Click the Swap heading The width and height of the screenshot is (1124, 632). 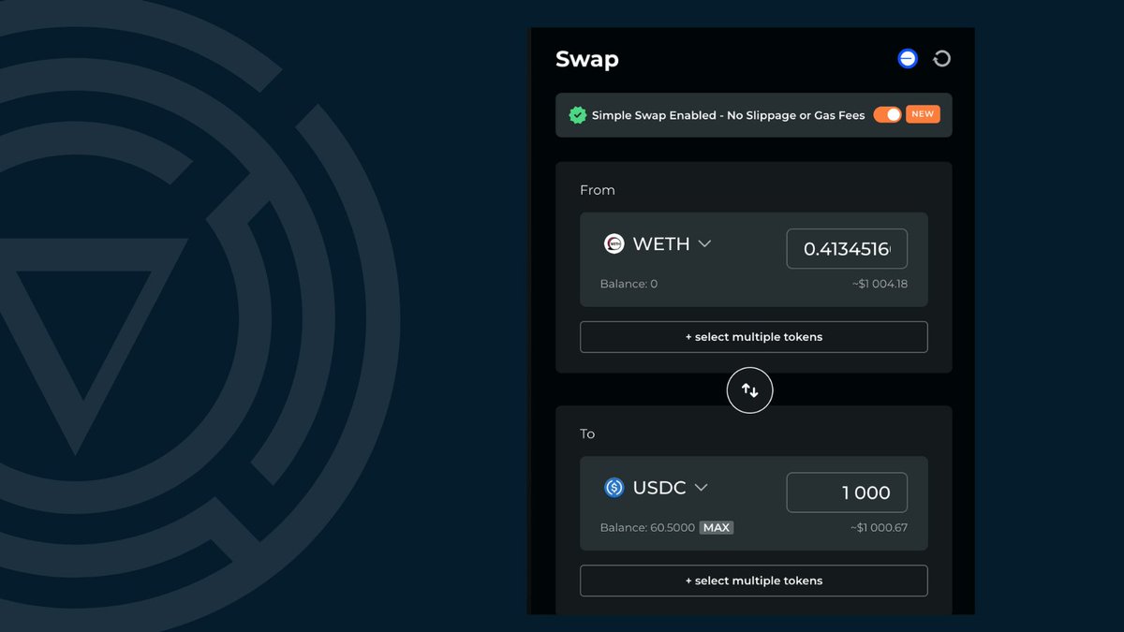coord(587,59)
